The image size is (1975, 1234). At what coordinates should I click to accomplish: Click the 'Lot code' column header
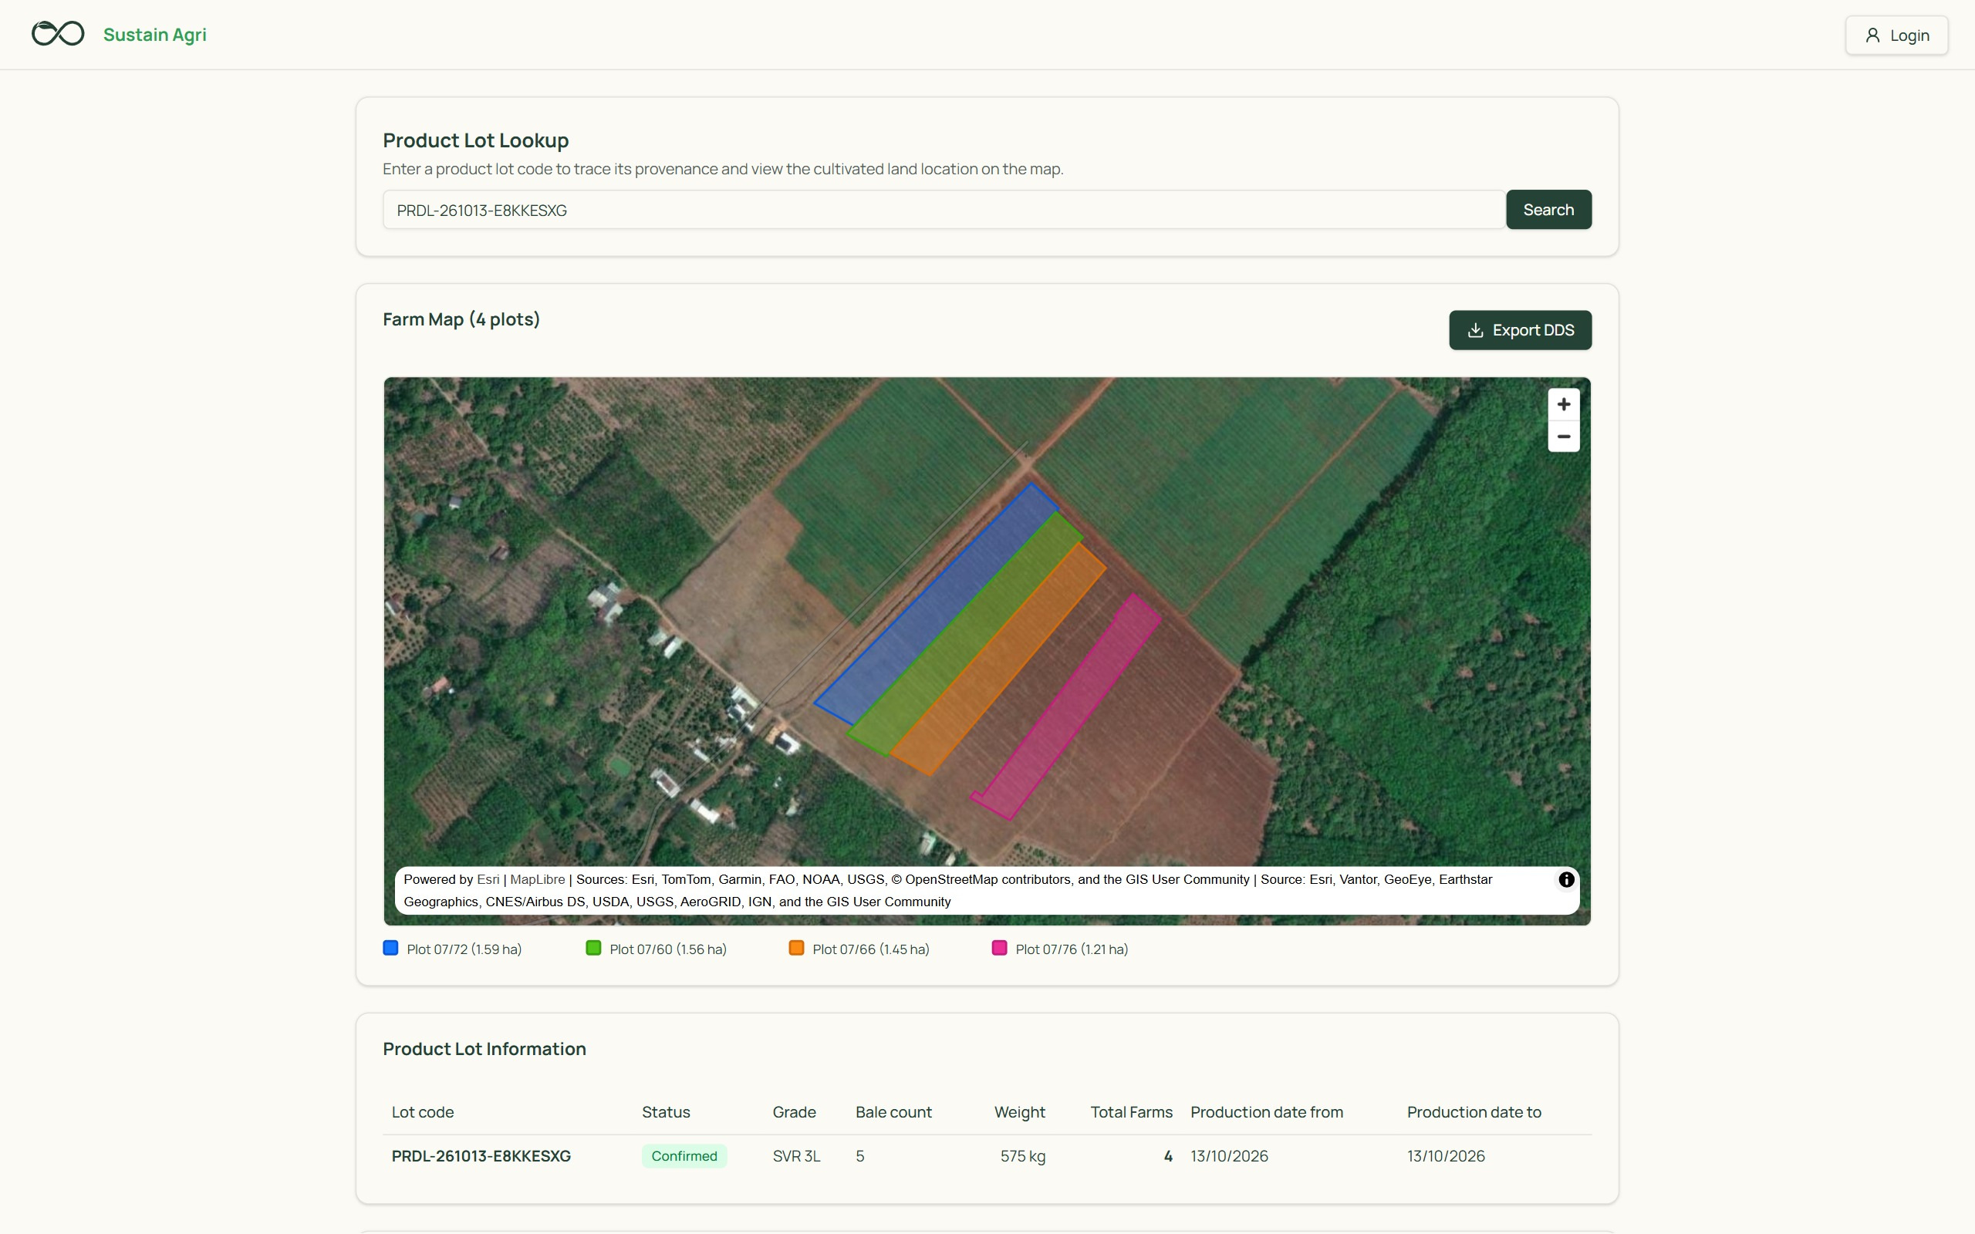423,1112
